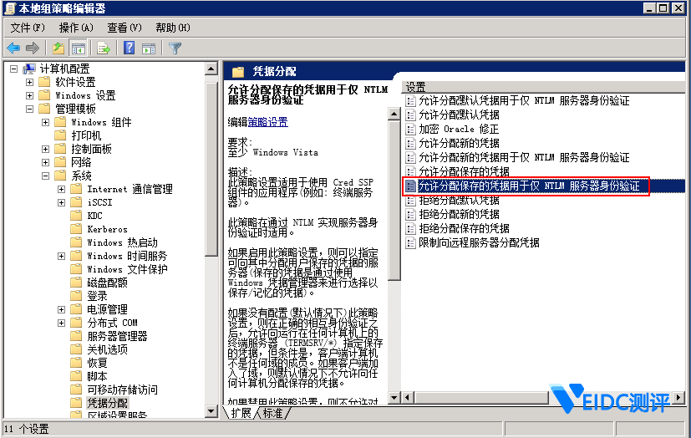Click the Back arrow toolbar icon
This screenshot has height=438, width=691.
point(13,48)
